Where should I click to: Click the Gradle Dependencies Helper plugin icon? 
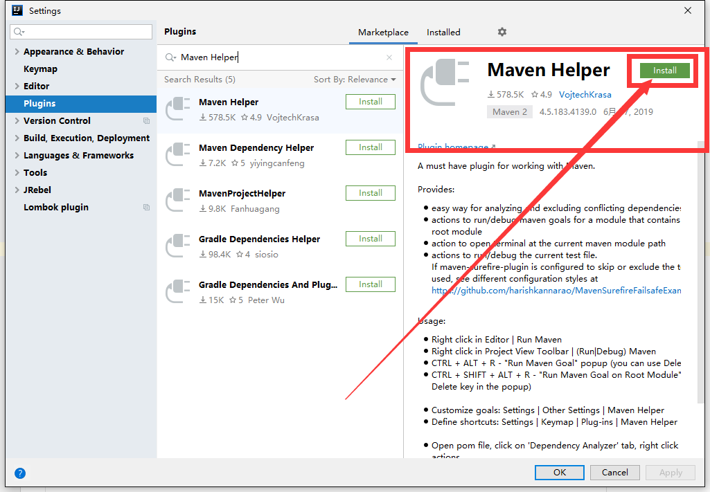[x=179, y=246]
